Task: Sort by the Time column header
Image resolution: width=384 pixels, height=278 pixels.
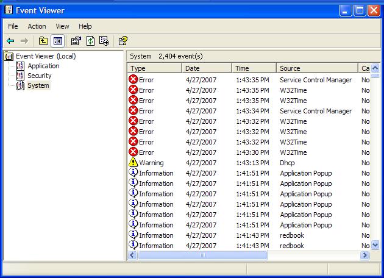Action: pos(254,68)
